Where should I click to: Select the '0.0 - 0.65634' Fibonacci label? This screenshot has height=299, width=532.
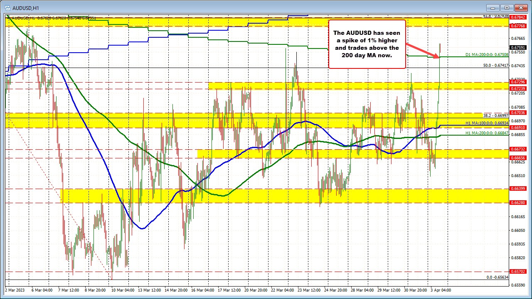point(498,277)
